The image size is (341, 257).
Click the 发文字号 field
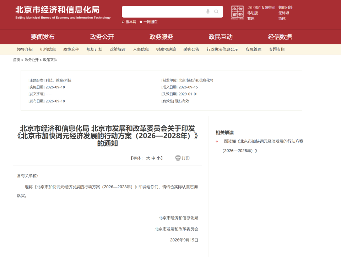(40, 94)
